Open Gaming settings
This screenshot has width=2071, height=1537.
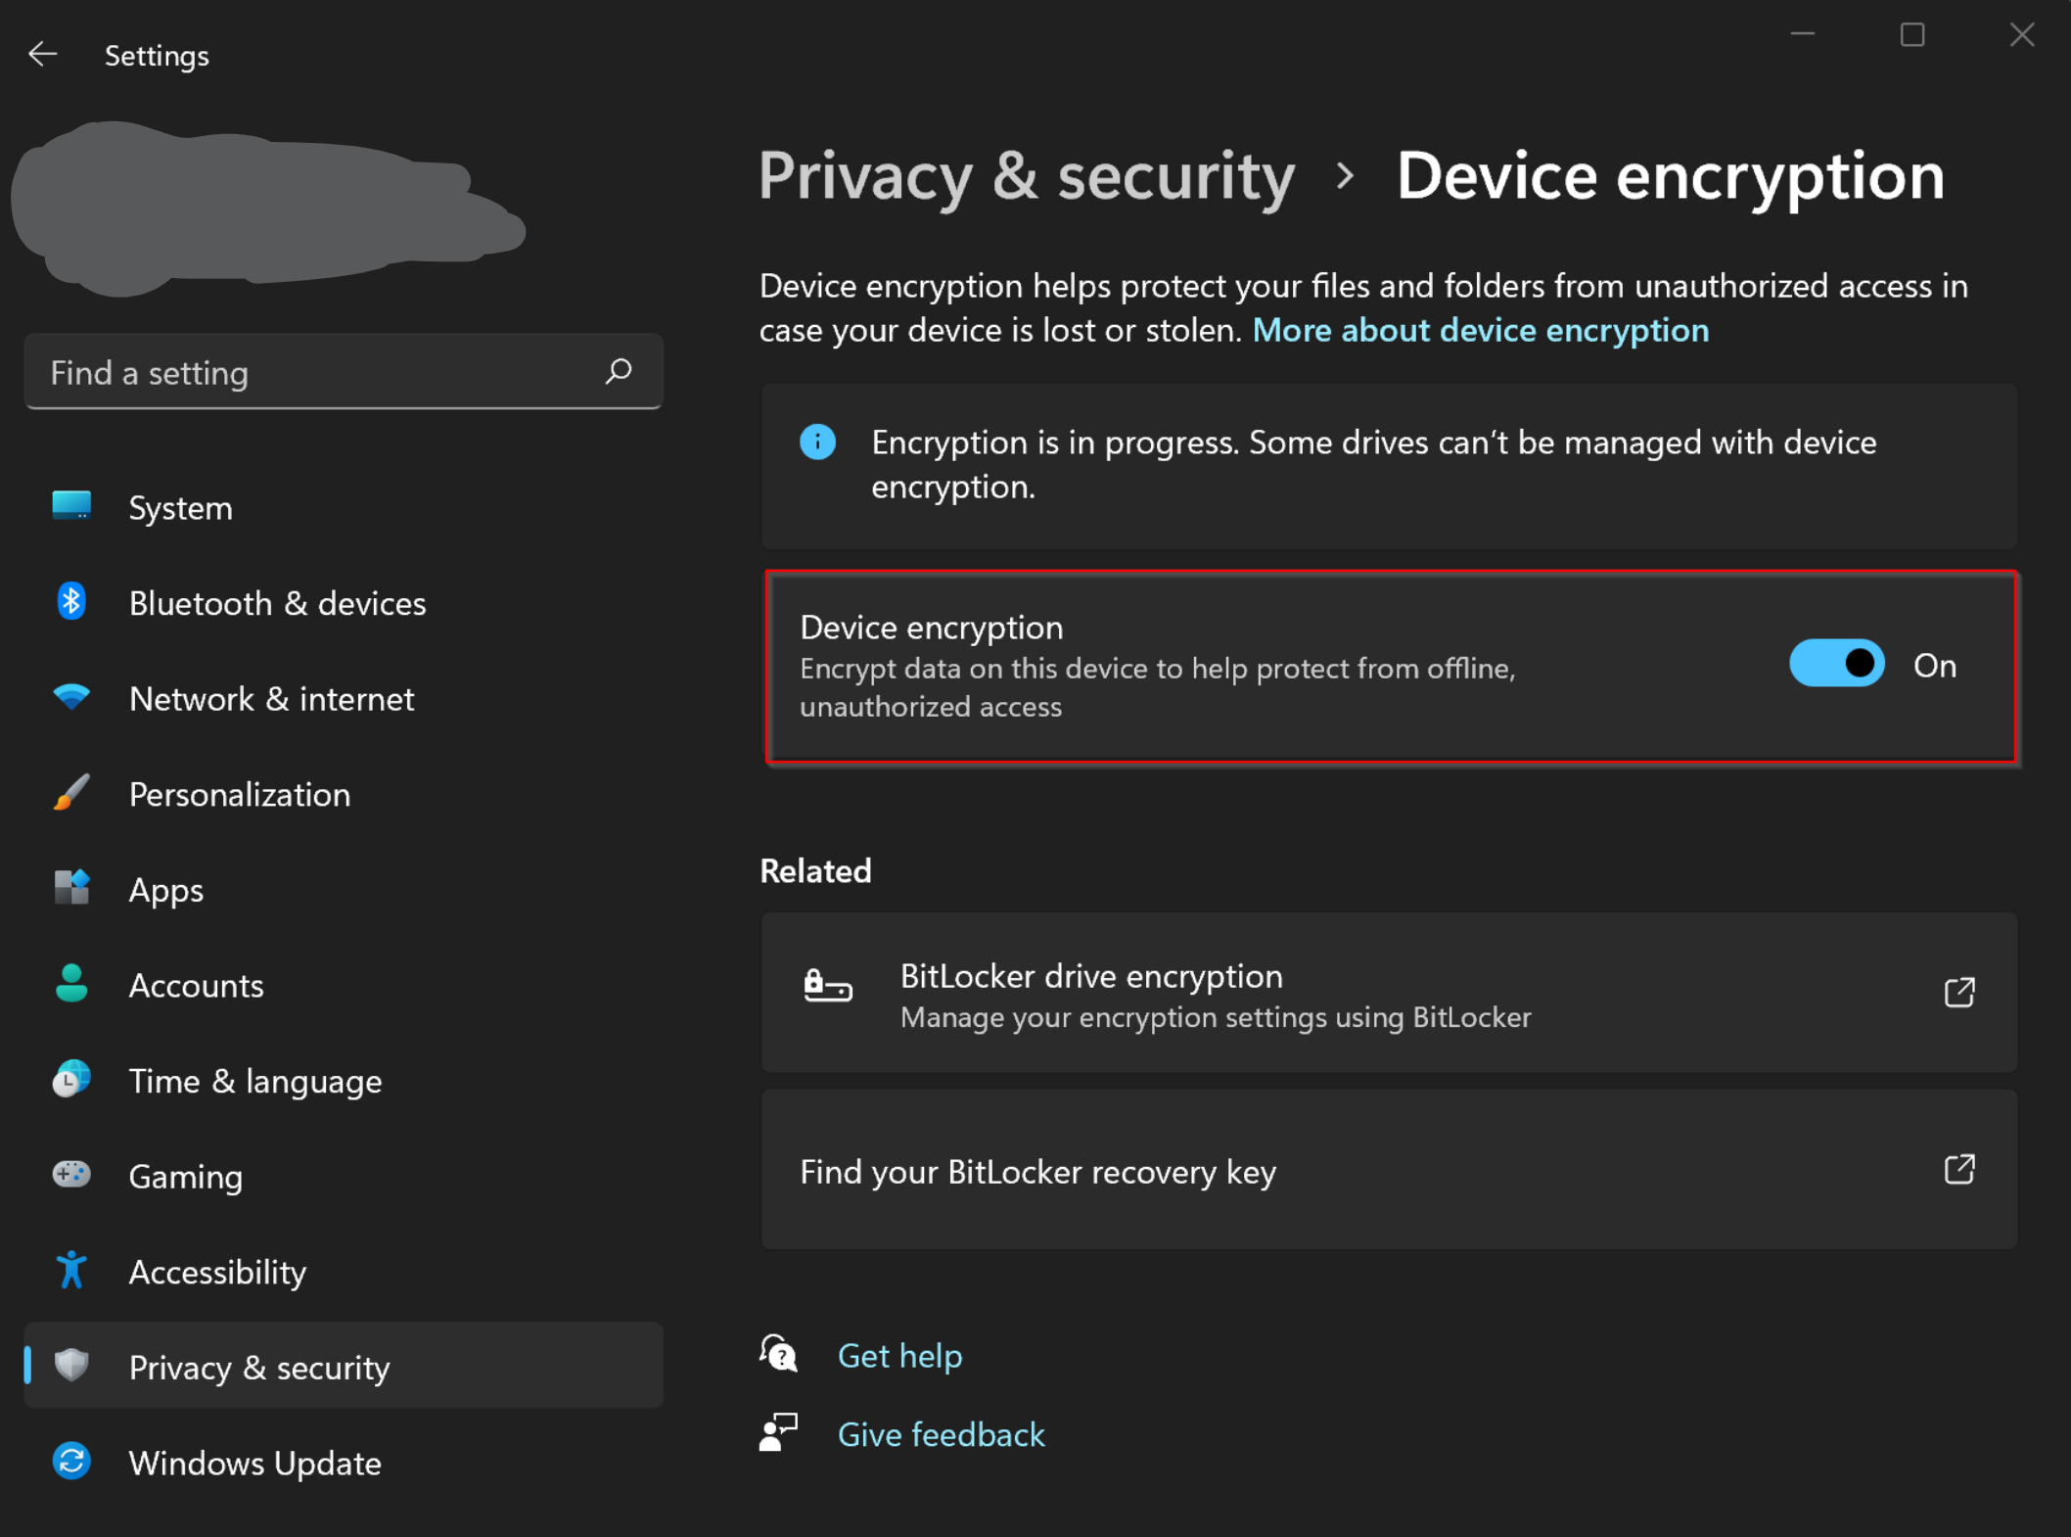(x=344, y=1175)
